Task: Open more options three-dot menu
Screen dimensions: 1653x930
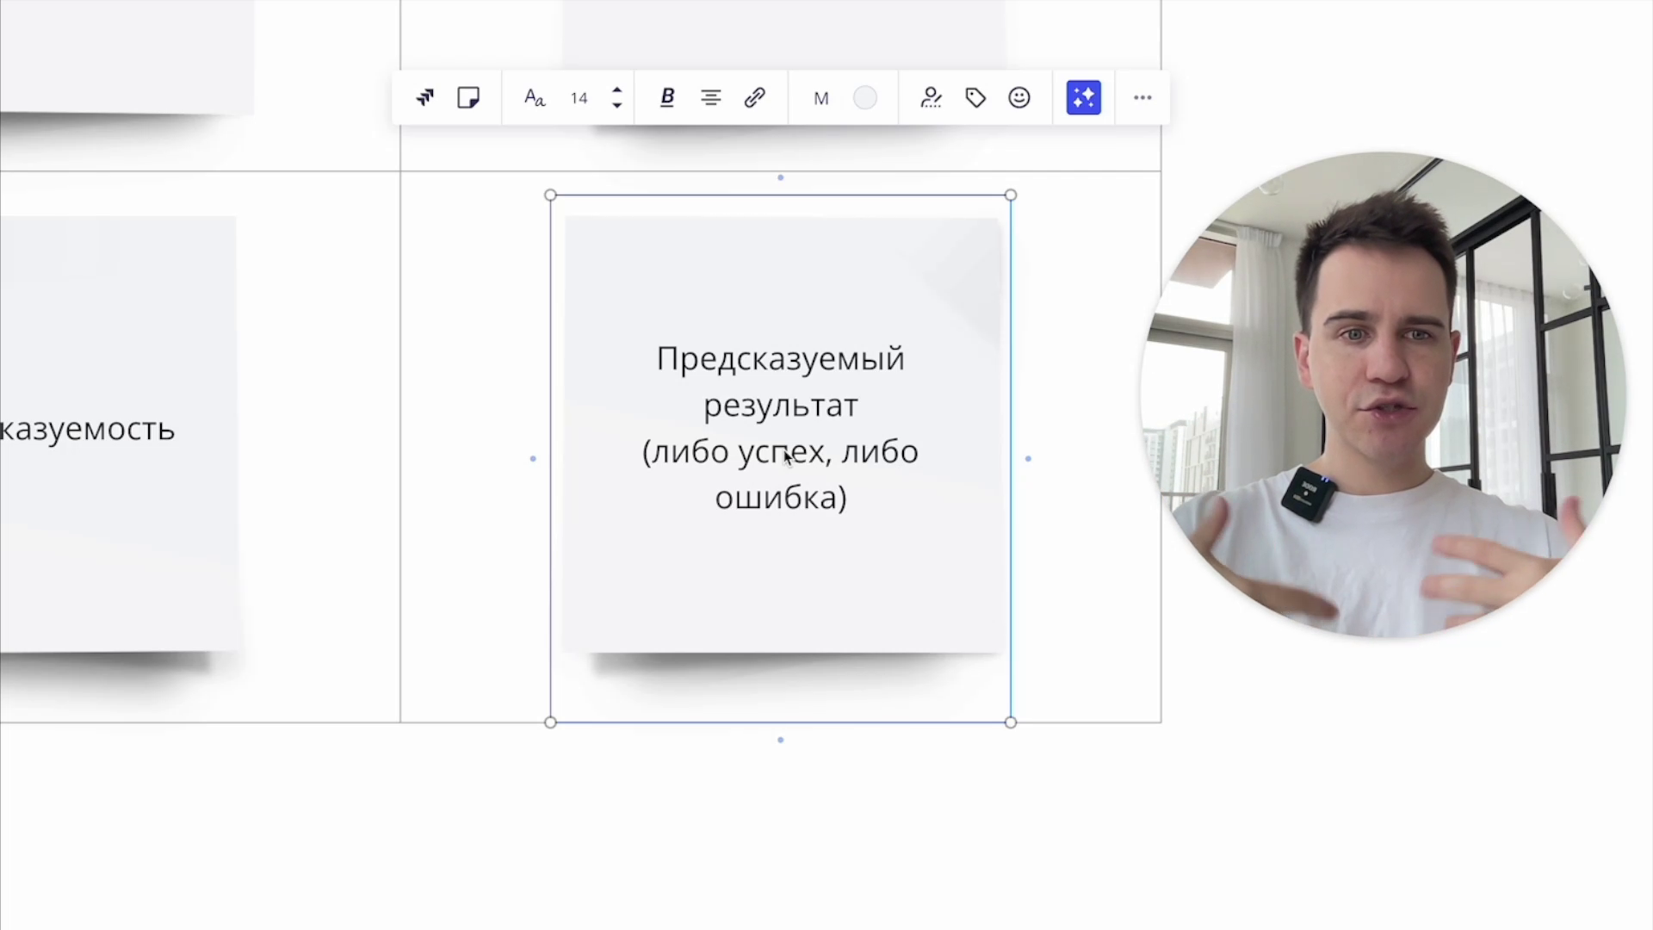Action: [1142, 97]
